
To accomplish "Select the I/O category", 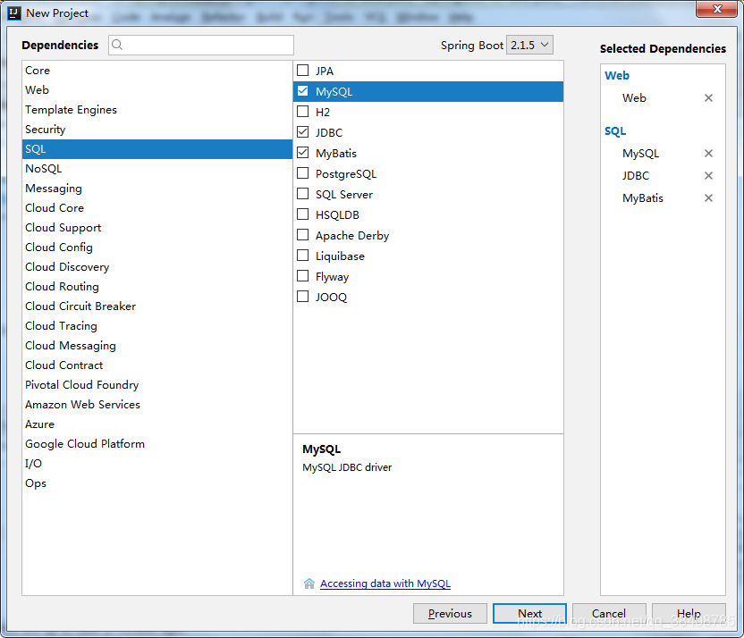I will pos(157,464).
